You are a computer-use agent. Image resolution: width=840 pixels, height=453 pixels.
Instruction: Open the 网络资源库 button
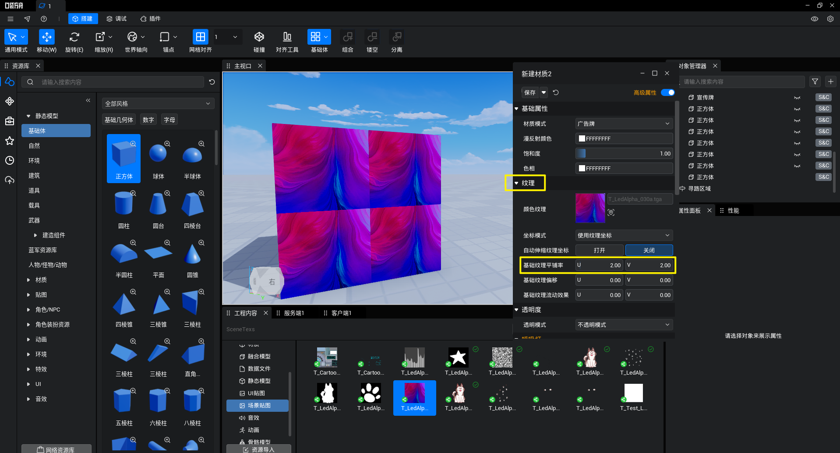(x=56, y=449)
